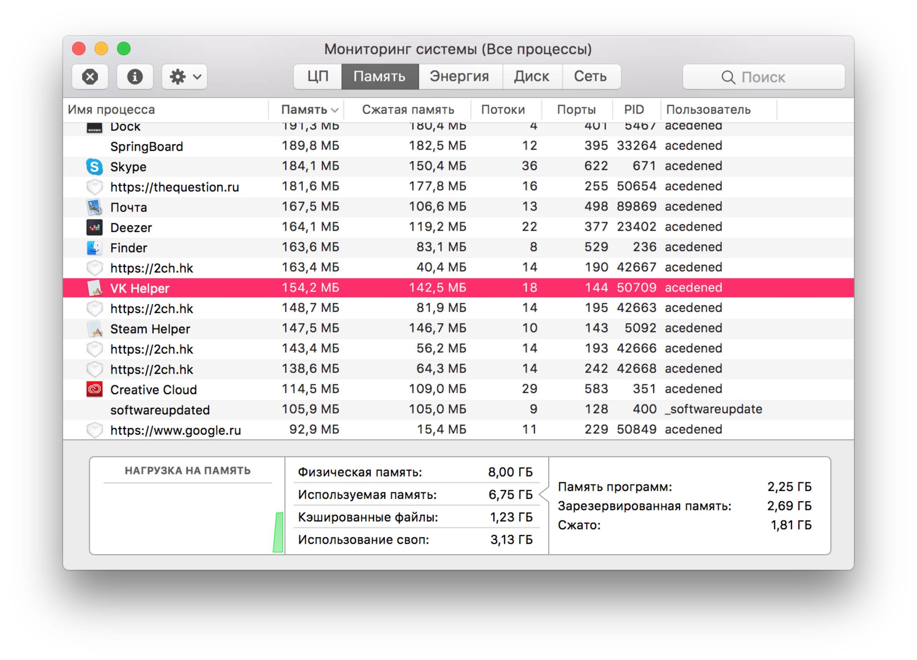Click the quit process X icon
This screenshot has width=917, height=660.
coord(90,76)
